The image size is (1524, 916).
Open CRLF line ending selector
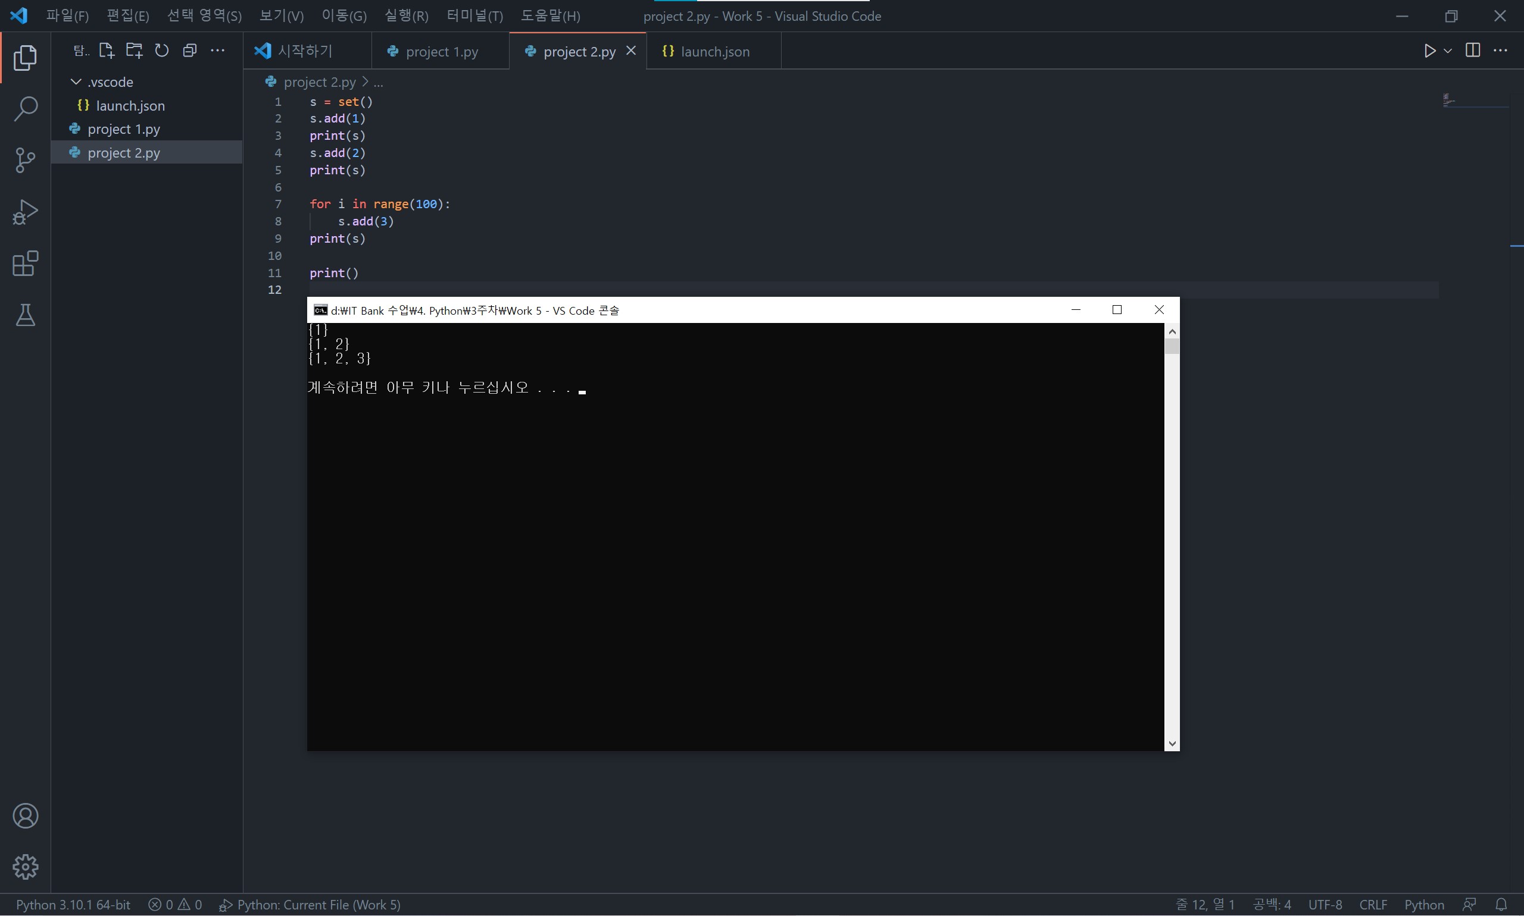coord(1373,904)
